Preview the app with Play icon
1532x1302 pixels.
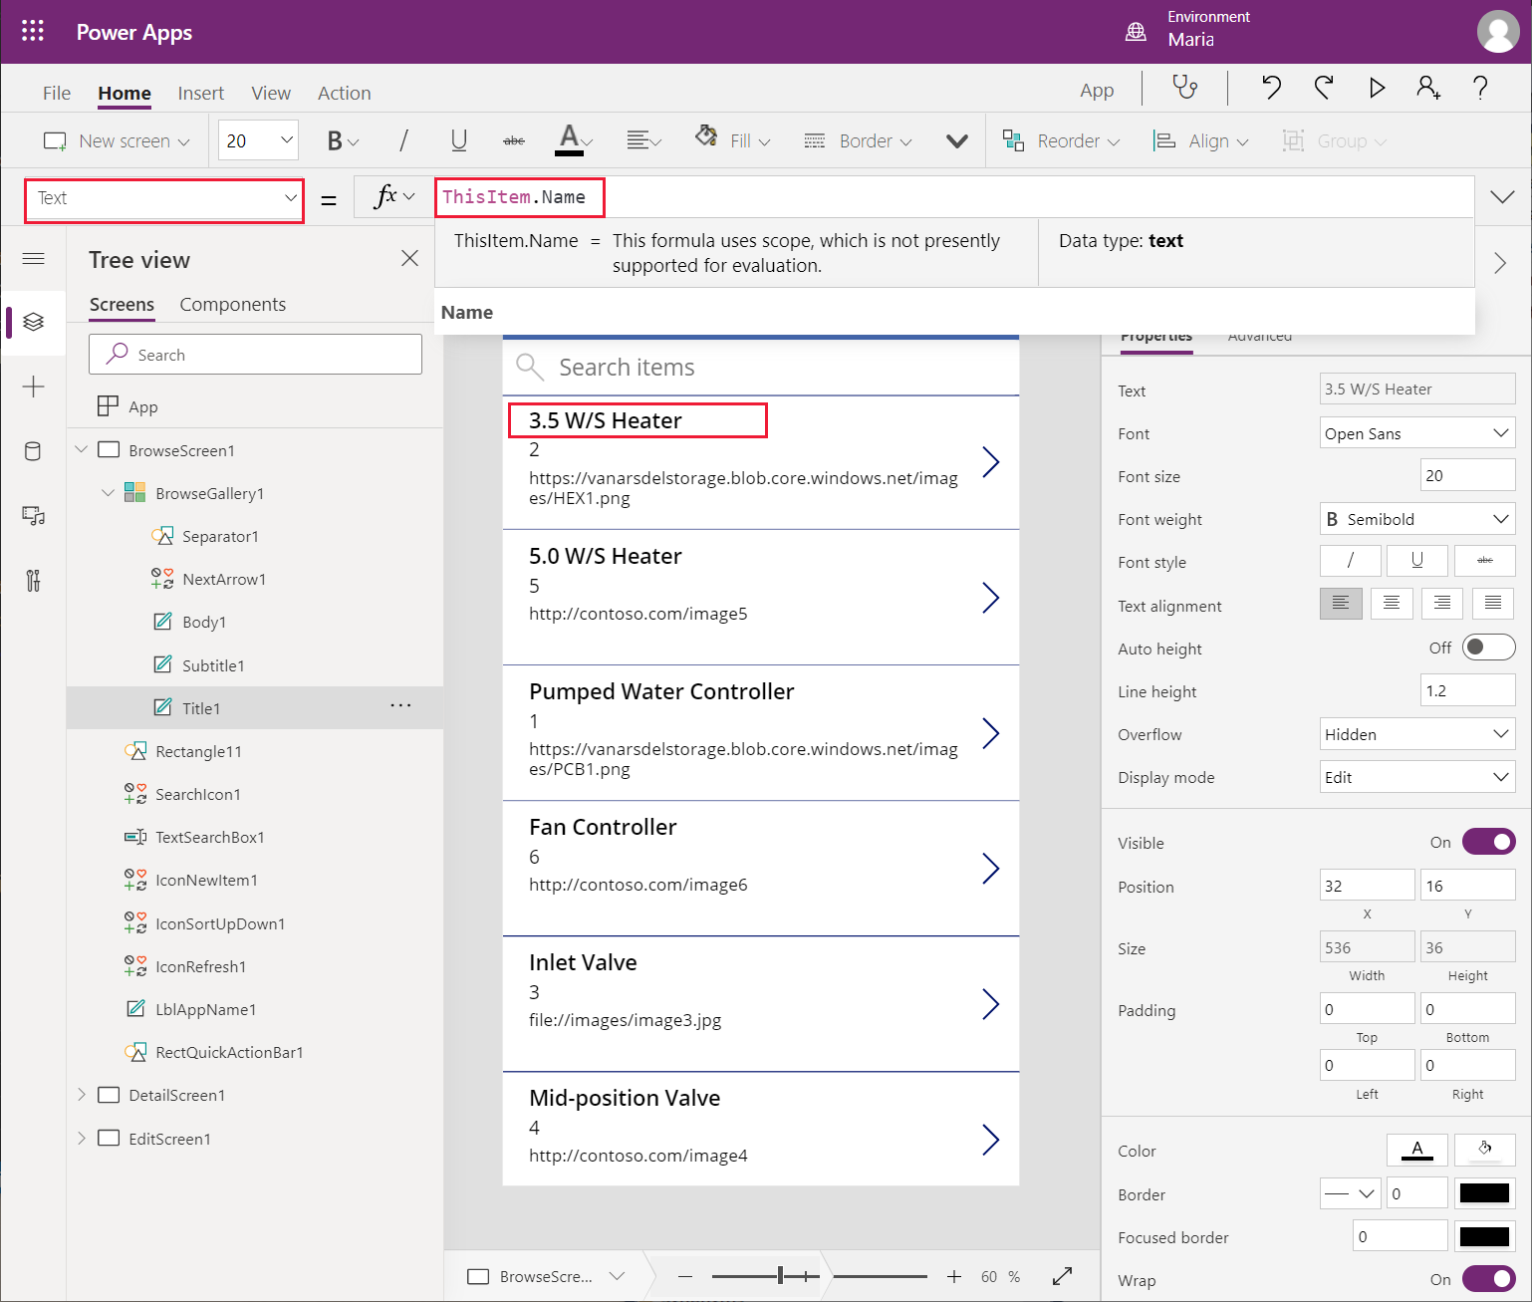click(1377, 88)
